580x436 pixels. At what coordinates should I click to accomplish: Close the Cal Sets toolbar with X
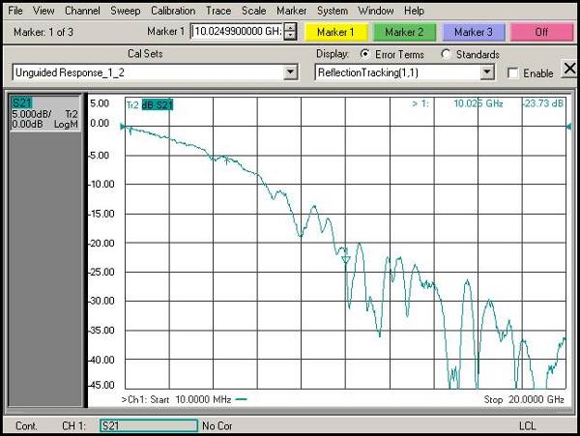pyautogui.click(x=569, y=69)
